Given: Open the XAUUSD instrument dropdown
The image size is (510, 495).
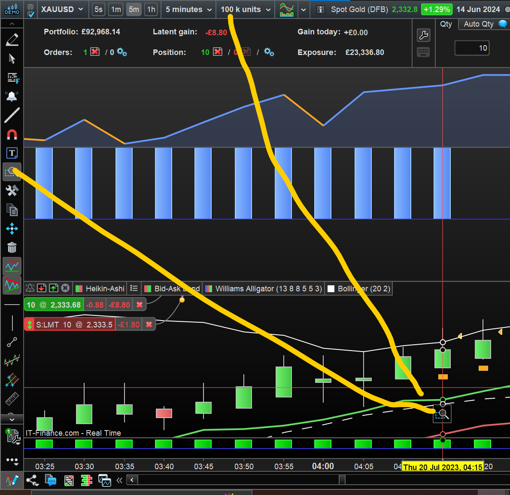Looking at the screenshot, I should click(x=62, y=9).
